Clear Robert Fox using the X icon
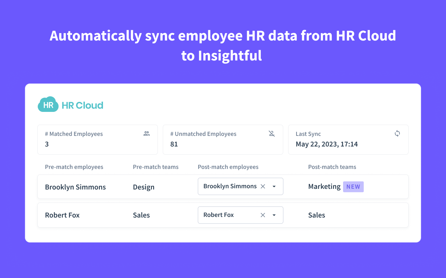This screenshot has height=278, width=446. click(263, 215)
